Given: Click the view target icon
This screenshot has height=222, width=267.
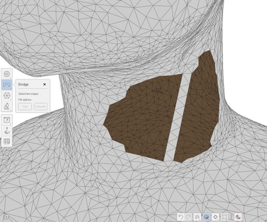Looking at the screenshot, I should click(x=215, y=217).
